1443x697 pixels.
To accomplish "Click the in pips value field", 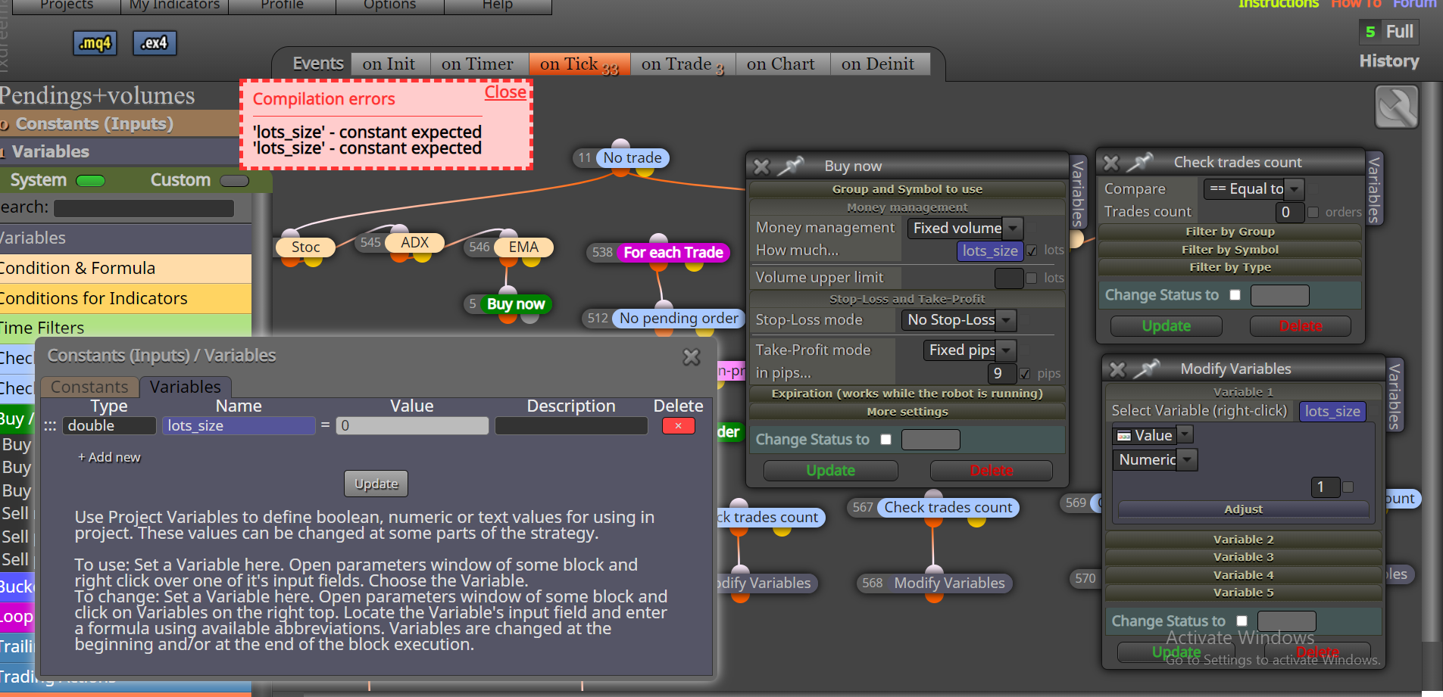I will (1001, 373).
